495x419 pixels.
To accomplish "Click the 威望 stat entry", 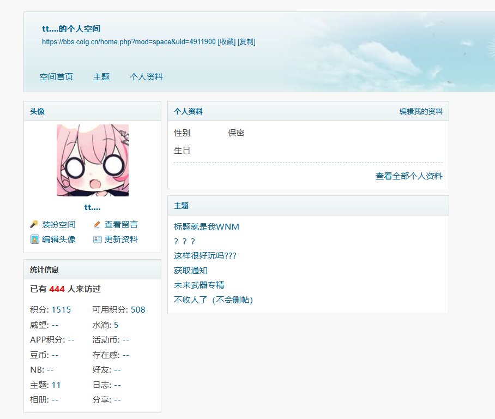I will (44, 325).
